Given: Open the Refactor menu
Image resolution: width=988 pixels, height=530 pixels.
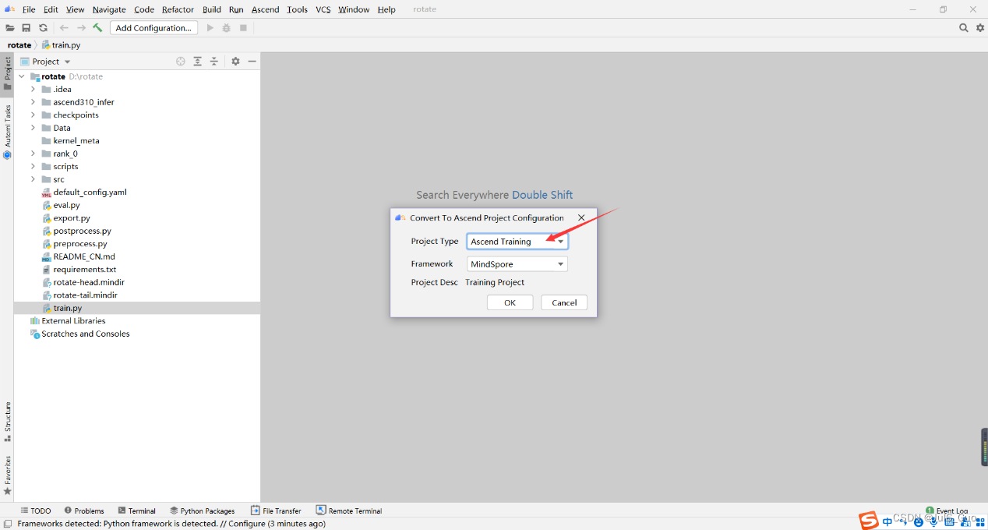Looking at the screenshot, I should point(178,9).
